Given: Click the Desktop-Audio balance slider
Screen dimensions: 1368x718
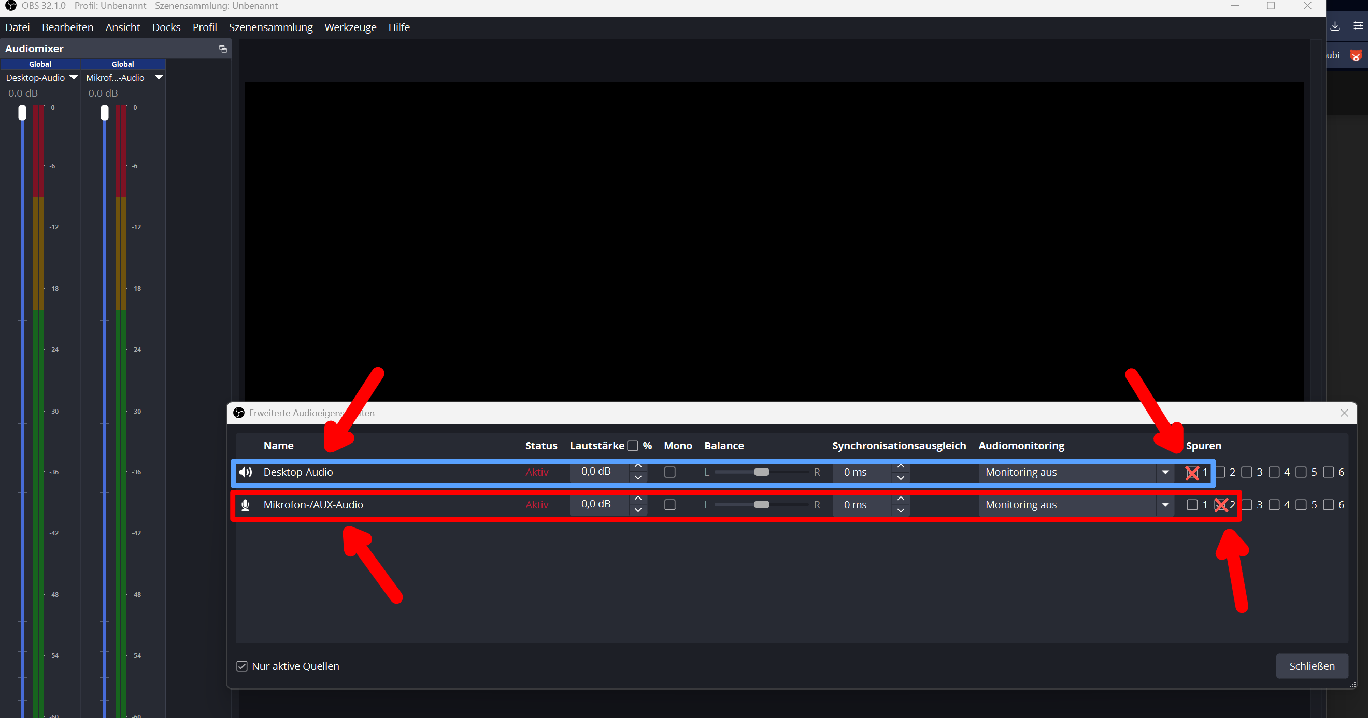Looking at the screenshot, I should (x=761, y=472).
